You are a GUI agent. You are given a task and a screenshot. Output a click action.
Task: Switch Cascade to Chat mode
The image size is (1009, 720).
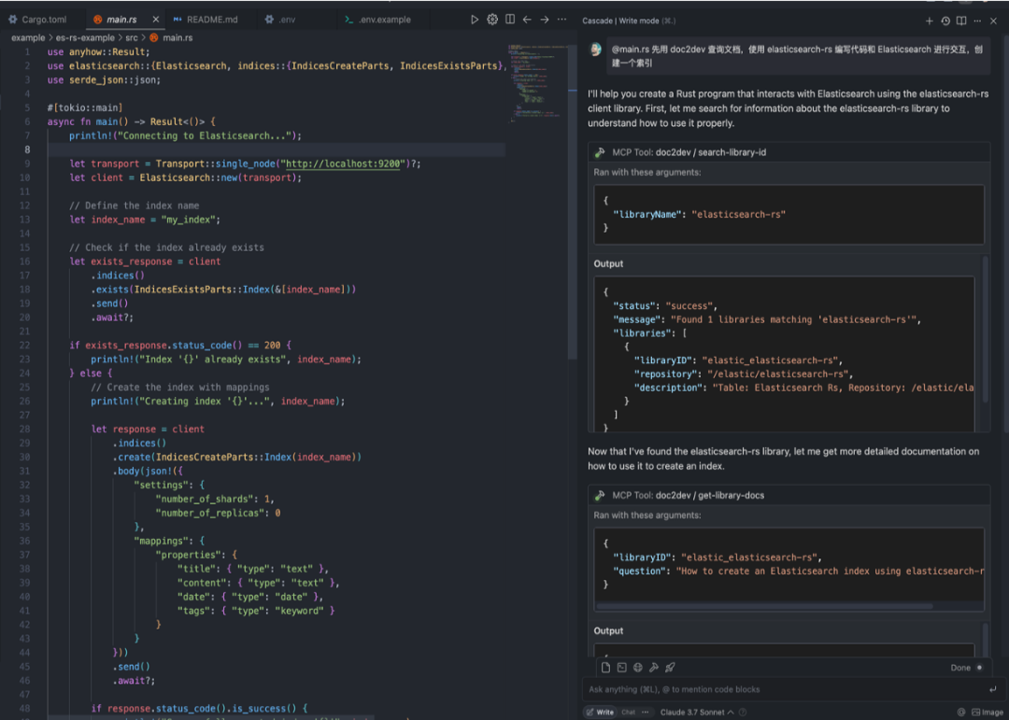tap(629, 712)
